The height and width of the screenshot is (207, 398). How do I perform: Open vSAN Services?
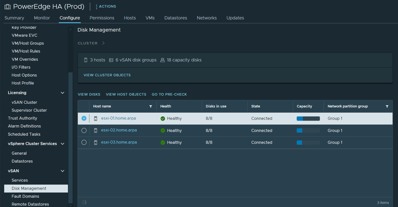click(19, 180)
